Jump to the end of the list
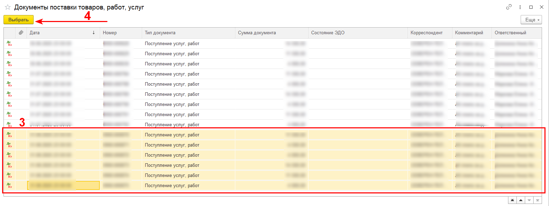The height and width of the screenshot is (206, 549). (x=537, y=200)
